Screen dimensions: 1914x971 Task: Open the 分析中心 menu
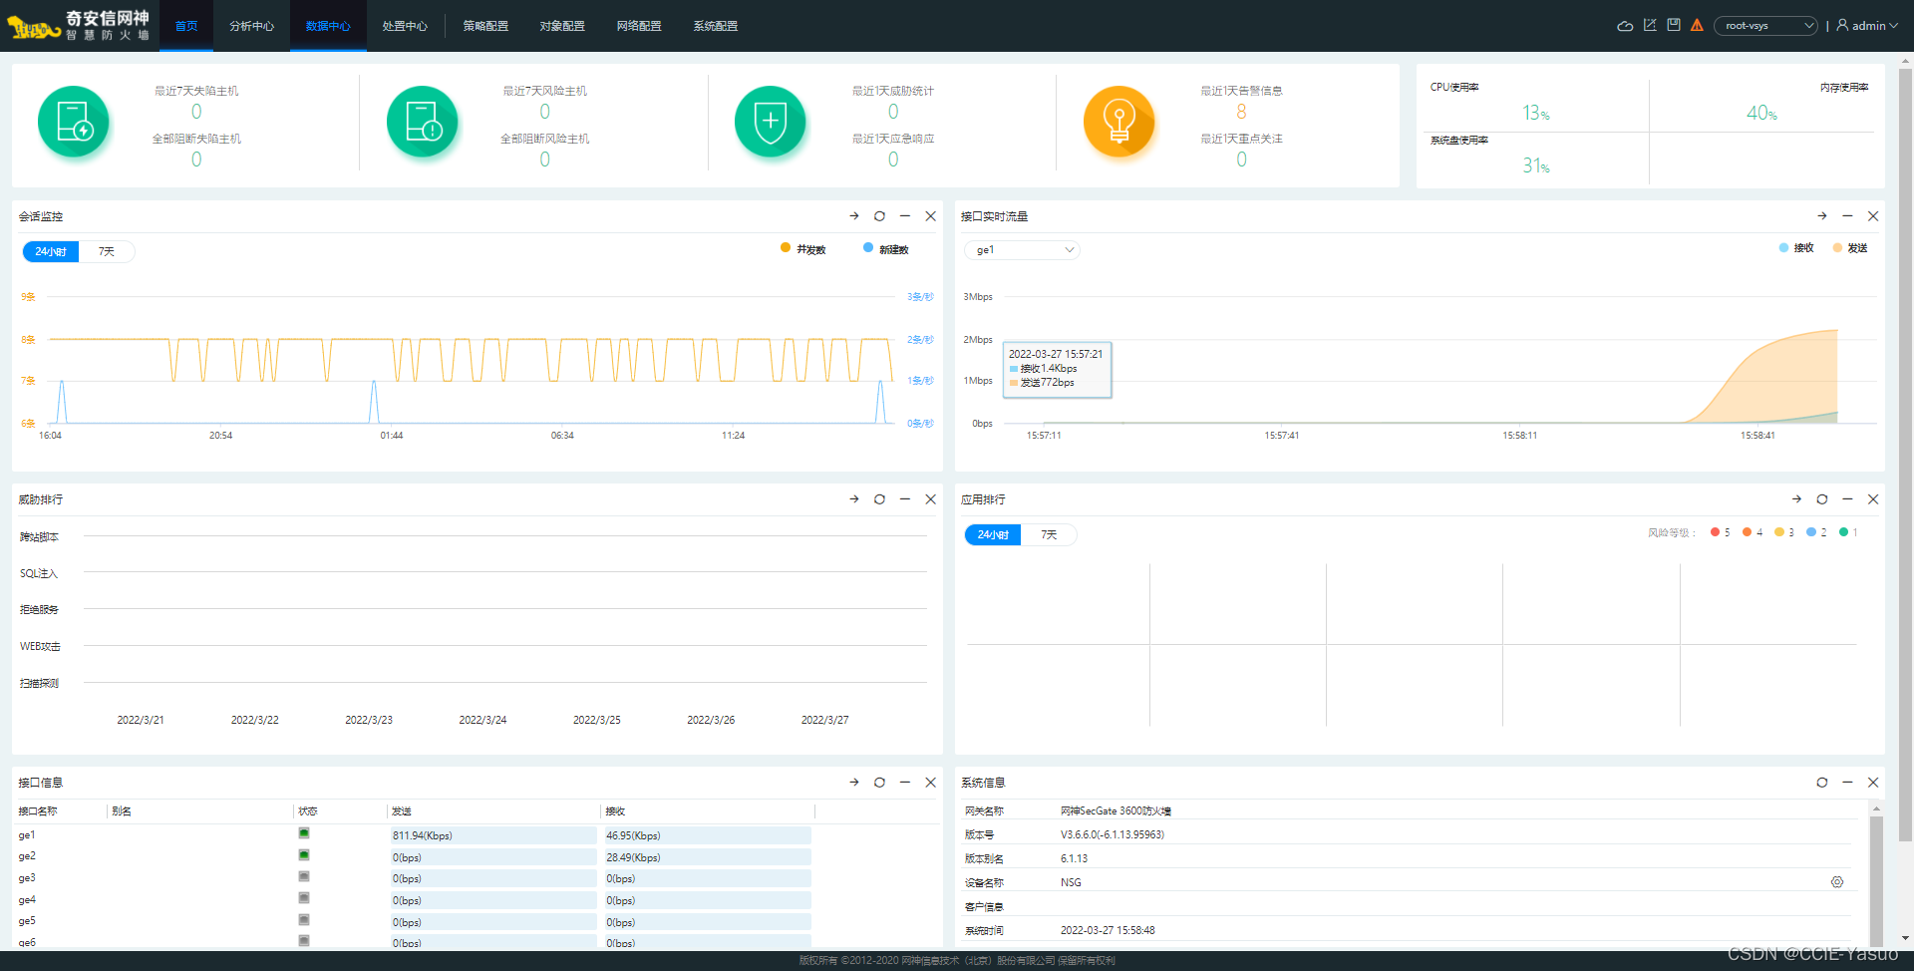251,26
